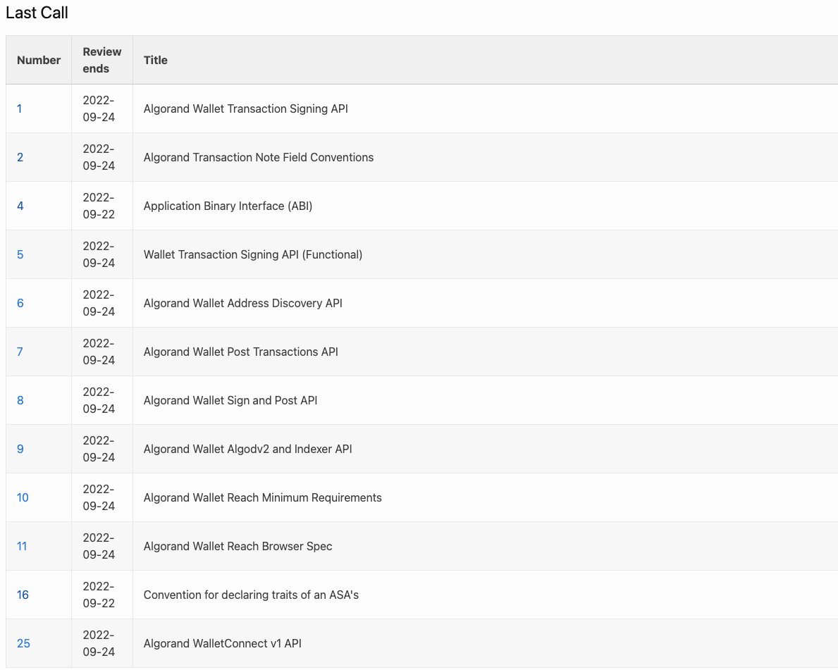
Task: Open ARC number 9 link
Action: pos(20,449)
